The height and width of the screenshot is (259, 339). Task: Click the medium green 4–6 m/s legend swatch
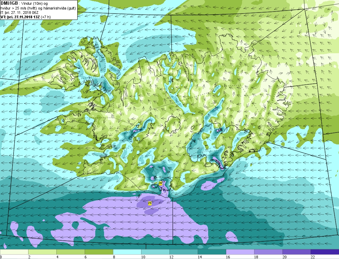tap(71, 252)
